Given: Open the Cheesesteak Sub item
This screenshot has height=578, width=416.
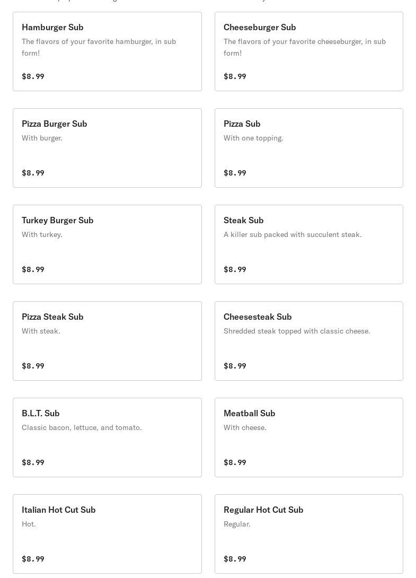Looking at the screenshot, I should pyautogui.click(x=308, y=341).
